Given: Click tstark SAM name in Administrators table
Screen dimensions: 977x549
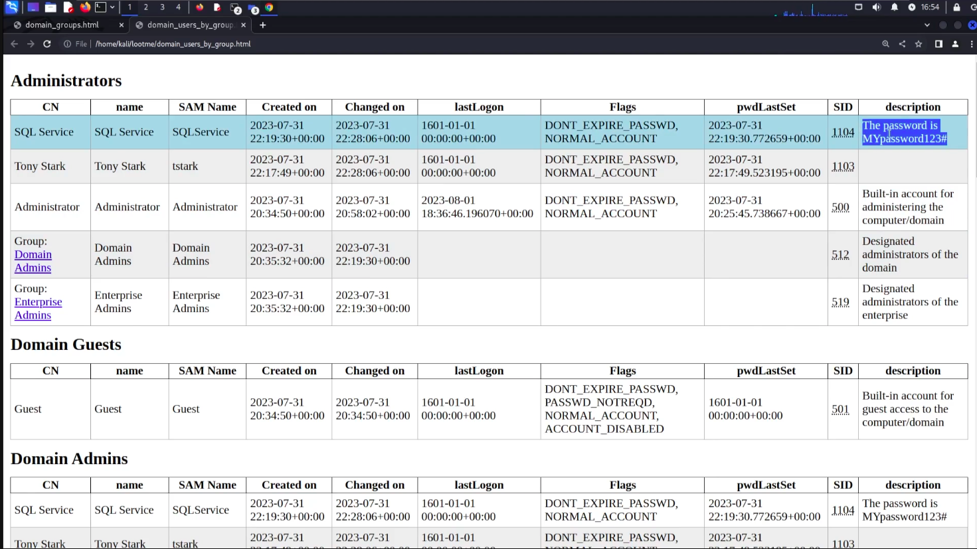Looking at the screenshot, I should click(185, 166).
